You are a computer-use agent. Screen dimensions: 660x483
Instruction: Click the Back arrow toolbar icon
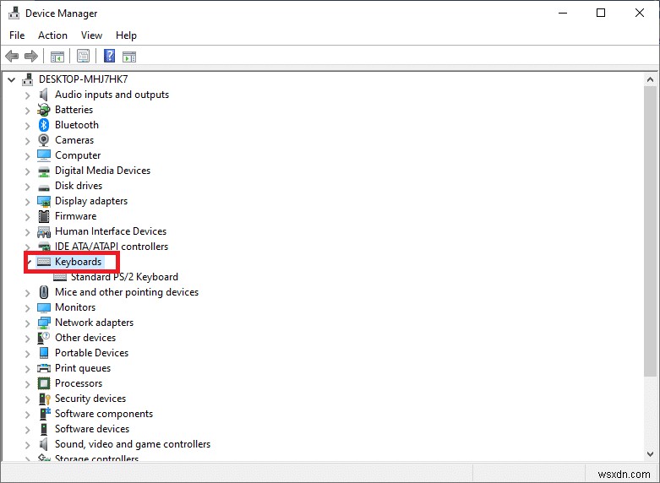point(12,56)
